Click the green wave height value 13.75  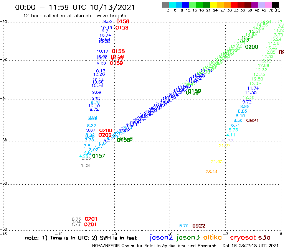tap(259, 74)
